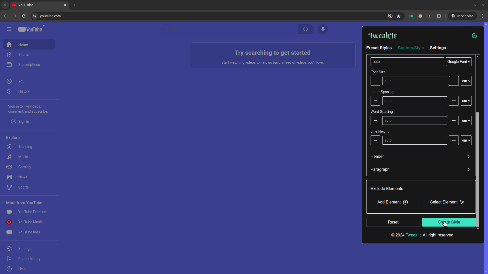
Task: Increase Font Size with plus button
Action: pos(454,81)
